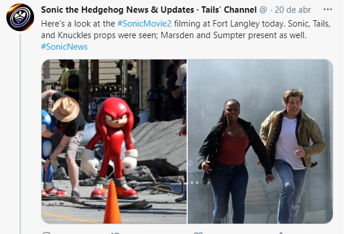The width and height of the screenshot is (346, 234).
Task: Like the tweet with the heart icon
Action: [198, 233]
